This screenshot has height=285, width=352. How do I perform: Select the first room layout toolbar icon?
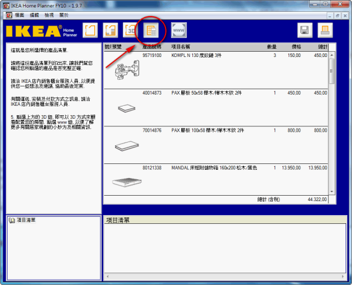[90, 30]
